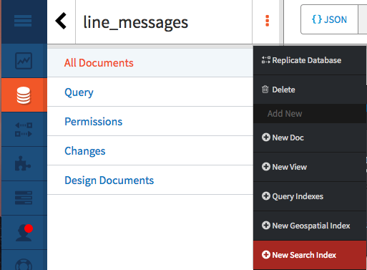Select New Search Index menu entry
Image resolution: width=367 pixels, height=270 pixels.
310,255
